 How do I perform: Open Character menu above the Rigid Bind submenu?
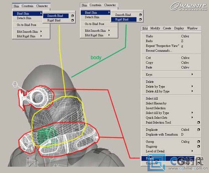[110, 5]
